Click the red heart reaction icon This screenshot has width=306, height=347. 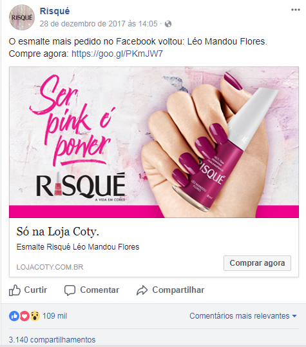24,316
